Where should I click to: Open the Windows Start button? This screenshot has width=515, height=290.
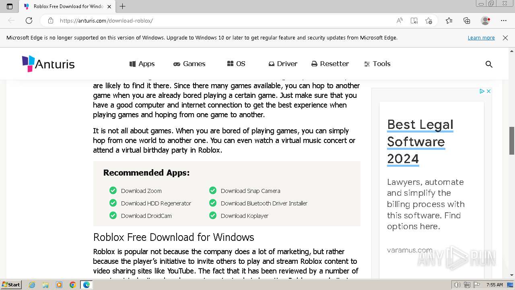[x=11, y=285]
